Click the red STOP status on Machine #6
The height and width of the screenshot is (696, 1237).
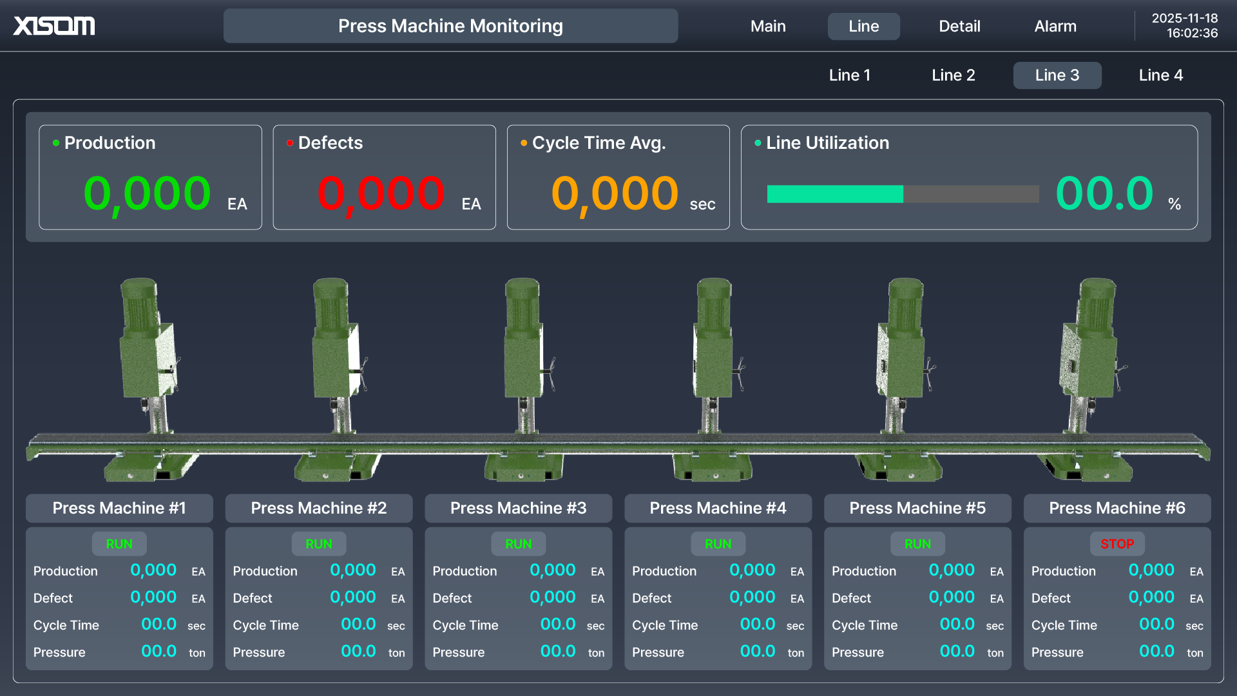pos(1117,544)
